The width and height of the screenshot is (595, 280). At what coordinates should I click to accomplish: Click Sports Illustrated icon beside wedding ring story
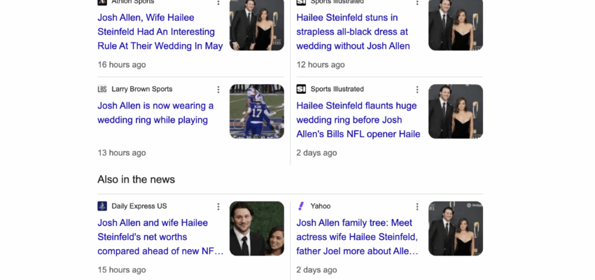(301, 90)
